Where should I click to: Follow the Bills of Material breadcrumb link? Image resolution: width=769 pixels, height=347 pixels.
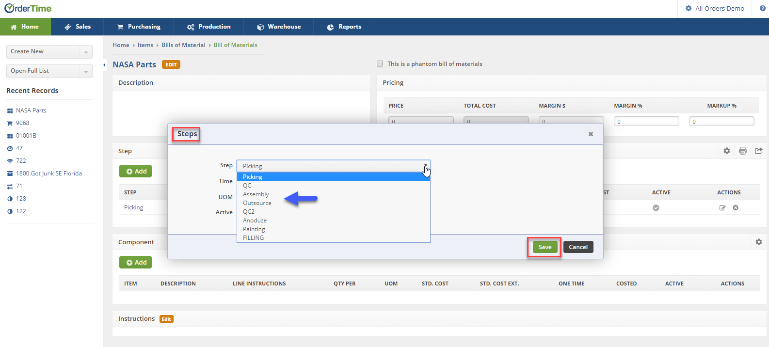(183, 45)
